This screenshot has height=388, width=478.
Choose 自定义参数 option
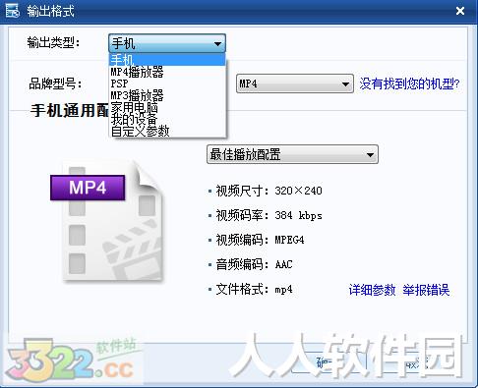[167, 131]
